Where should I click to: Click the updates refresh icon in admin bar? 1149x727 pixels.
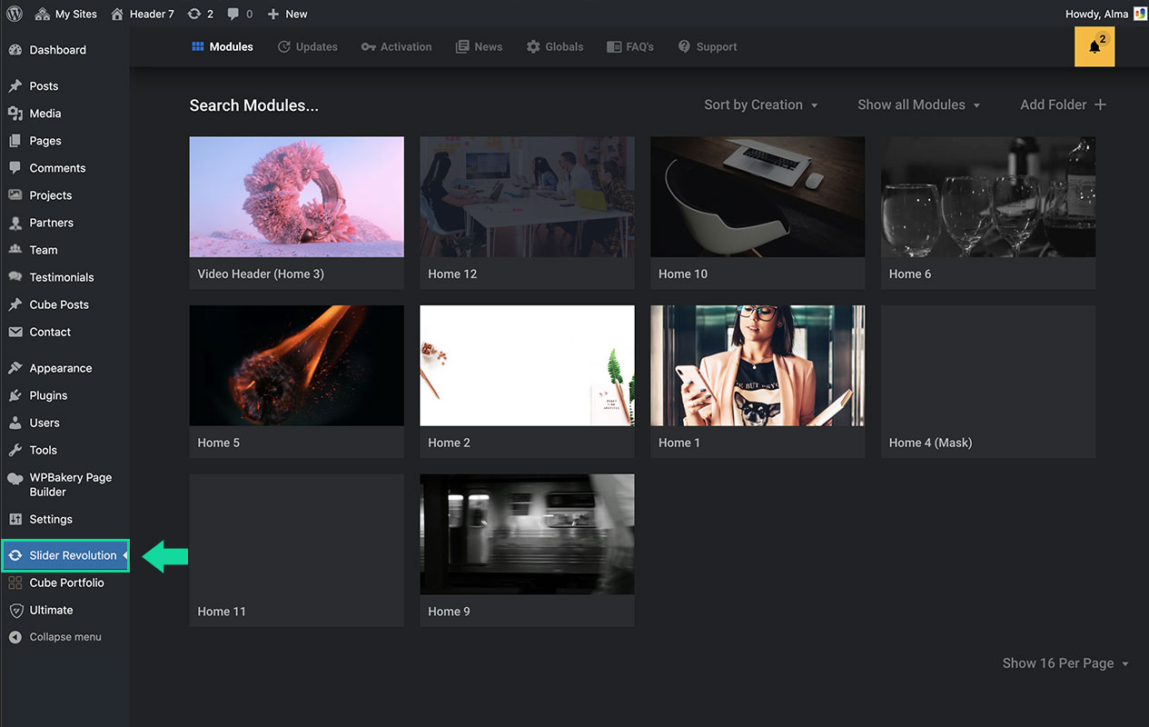pos(193,14)
